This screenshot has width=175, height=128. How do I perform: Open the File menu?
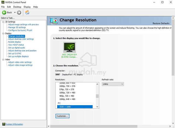tap(3, 7)
